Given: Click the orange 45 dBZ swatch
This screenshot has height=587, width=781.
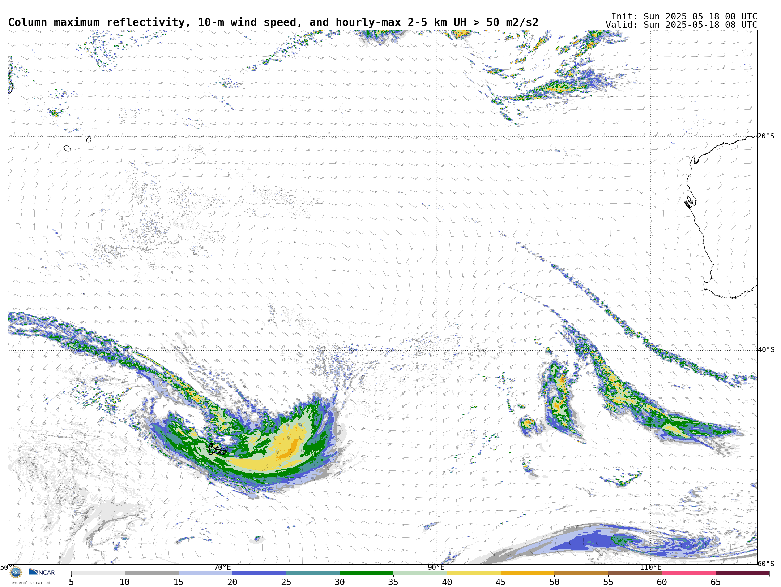Looking at the screenshot, I should tap(528, 573).
